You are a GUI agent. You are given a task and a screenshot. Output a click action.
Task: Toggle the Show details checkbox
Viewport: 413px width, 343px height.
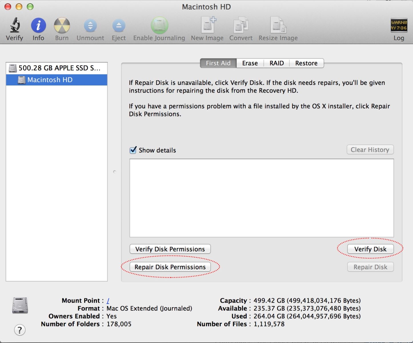(133, 150)
